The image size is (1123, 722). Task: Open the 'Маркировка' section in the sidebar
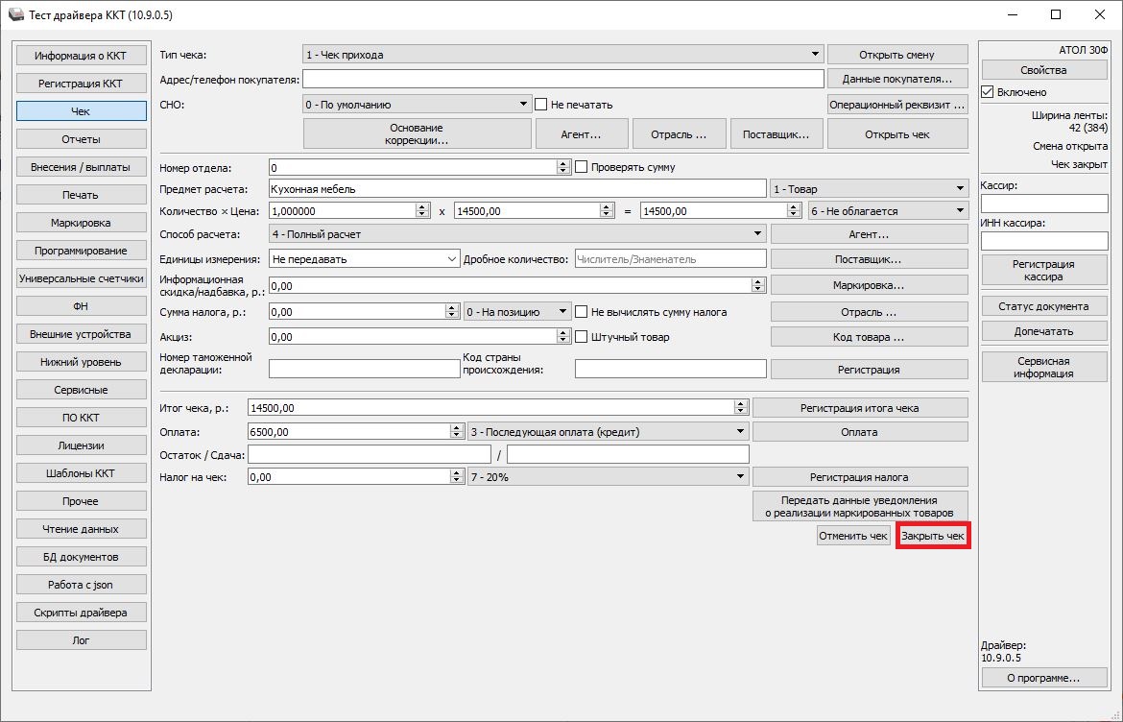tap(81, 223)
